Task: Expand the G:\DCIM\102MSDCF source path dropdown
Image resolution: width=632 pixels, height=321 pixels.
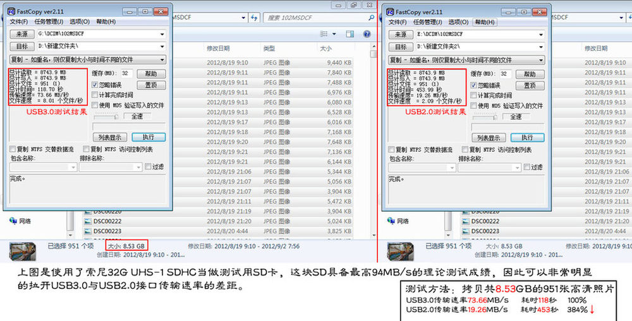Action: coord(162,34)
